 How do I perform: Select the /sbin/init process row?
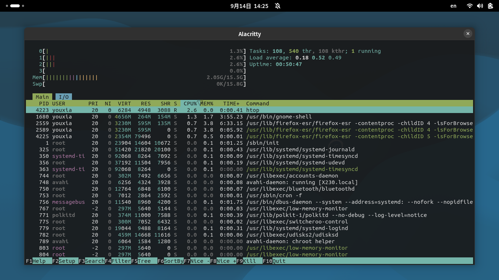249,143
